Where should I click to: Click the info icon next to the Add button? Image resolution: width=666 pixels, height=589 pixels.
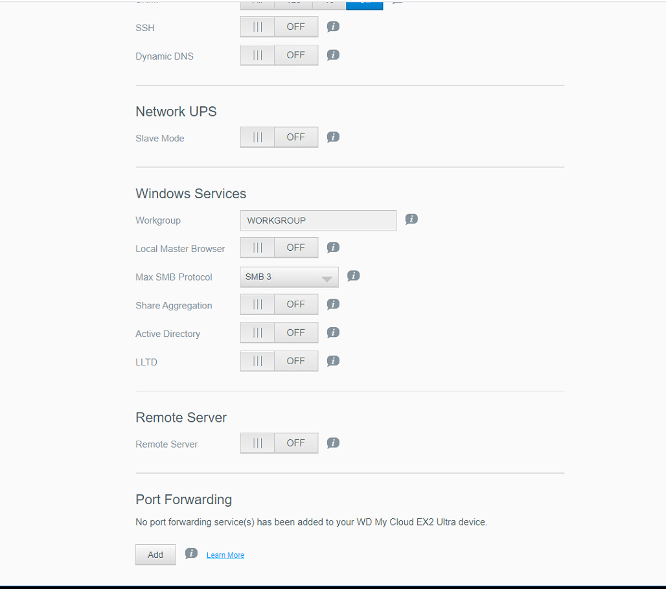[x=191, y=553]
